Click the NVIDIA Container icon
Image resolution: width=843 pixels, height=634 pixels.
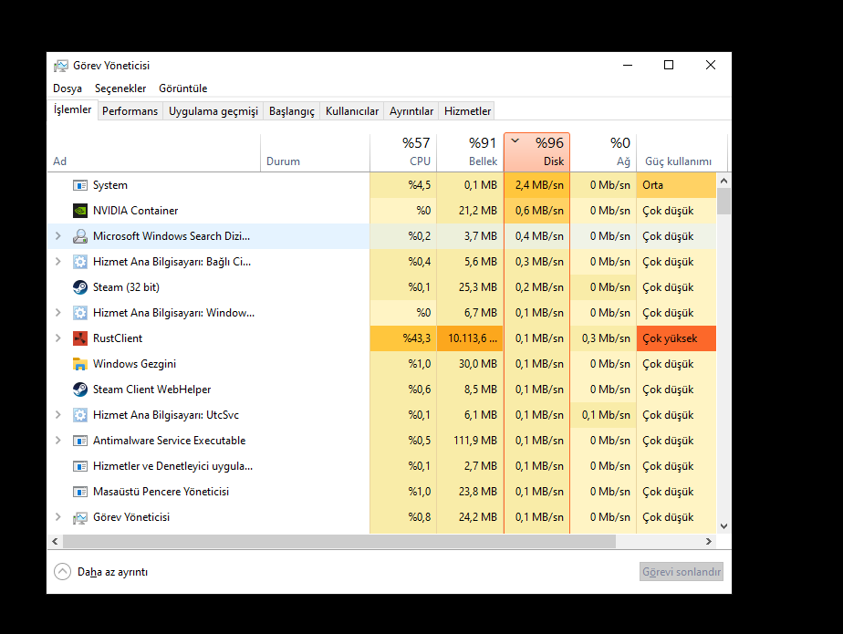80,211
